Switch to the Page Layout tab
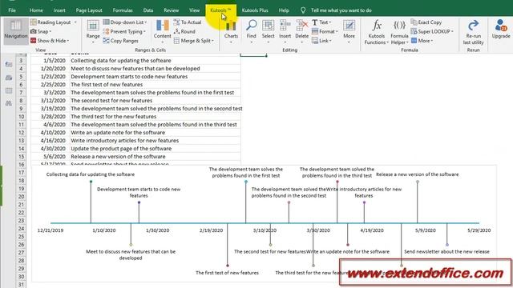This screenshot has width=513, height=288. point(89,10)
